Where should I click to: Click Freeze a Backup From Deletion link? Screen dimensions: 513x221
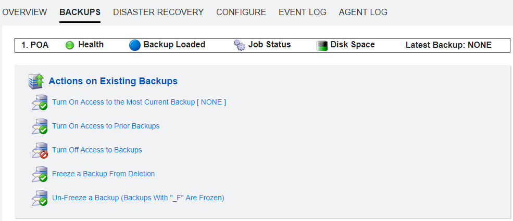point(103,174)
